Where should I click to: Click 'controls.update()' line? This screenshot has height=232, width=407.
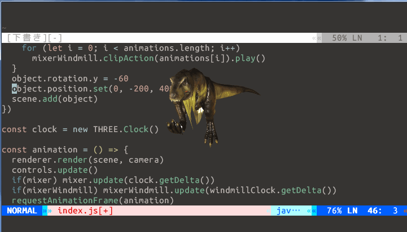point(55,170)
